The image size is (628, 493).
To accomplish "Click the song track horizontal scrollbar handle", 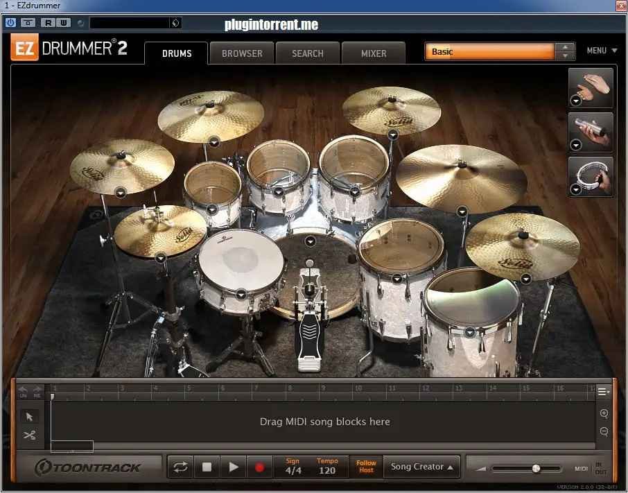I will click(x=72, y=446).
